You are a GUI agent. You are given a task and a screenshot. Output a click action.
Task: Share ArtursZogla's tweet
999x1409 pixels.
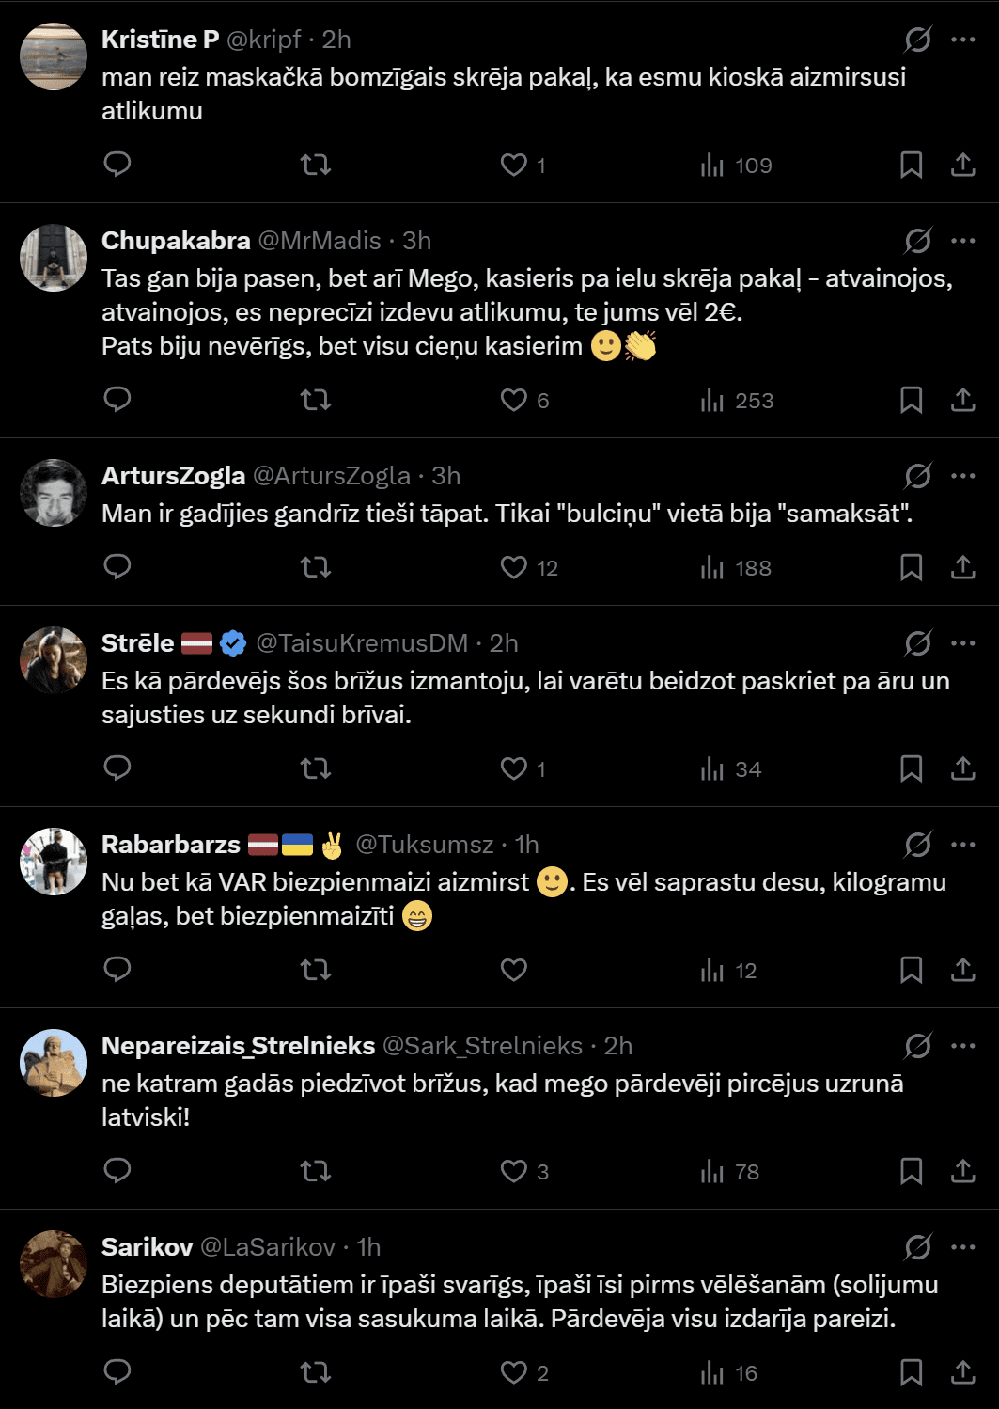[x=962, y=567]
